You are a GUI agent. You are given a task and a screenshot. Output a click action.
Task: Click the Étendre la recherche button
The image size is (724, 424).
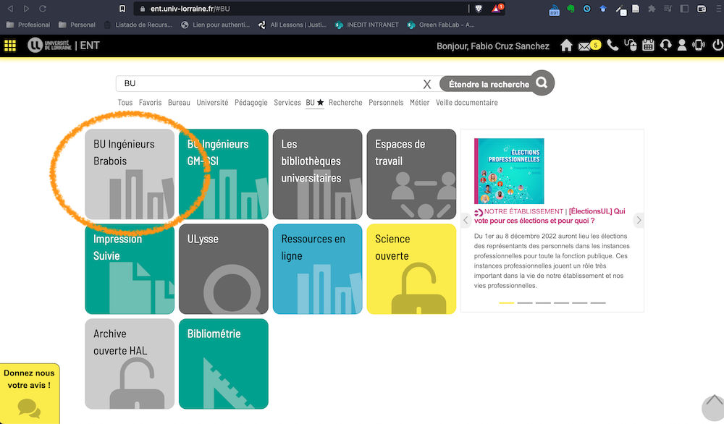click(489, 84)
